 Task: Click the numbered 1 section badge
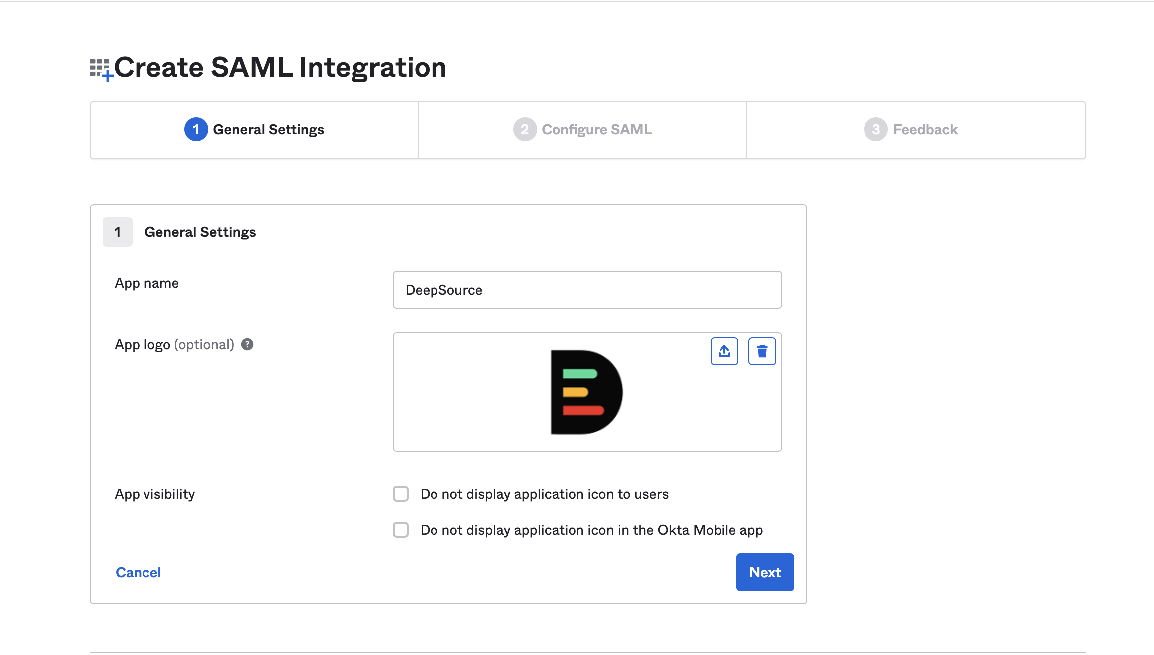coord(118,232)
